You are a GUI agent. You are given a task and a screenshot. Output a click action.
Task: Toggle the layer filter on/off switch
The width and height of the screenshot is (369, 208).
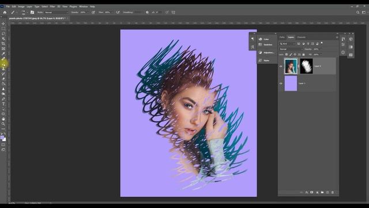pos(322,43)
